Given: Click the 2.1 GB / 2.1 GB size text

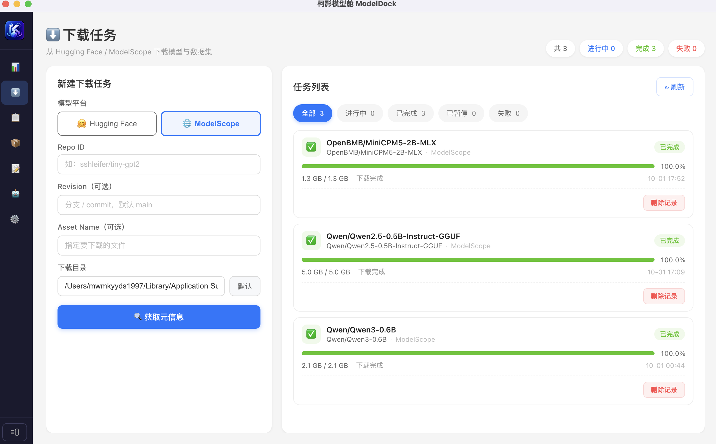Looking at the screenshot, I should pyautogui.click(x=325, y=366).
